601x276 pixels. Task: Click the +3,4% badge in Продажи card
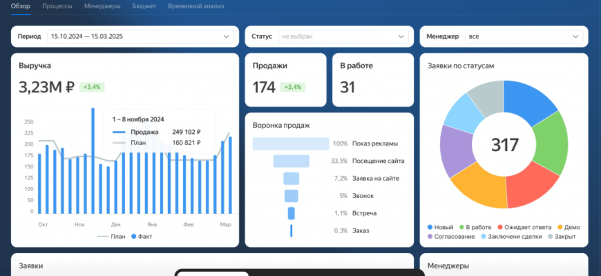click(x=293, y=87)
